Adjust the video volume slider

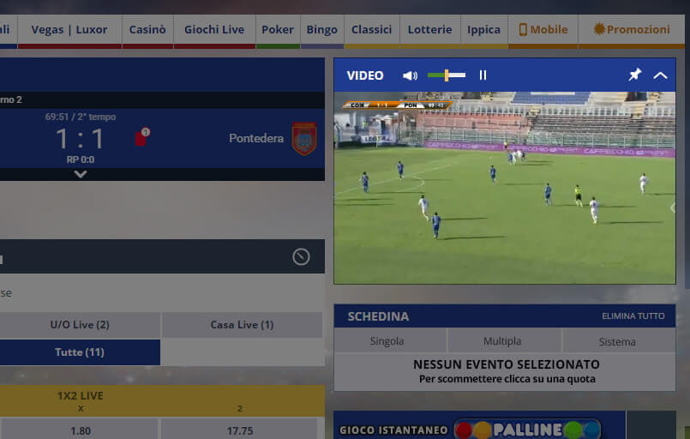[x=447, y=75]
